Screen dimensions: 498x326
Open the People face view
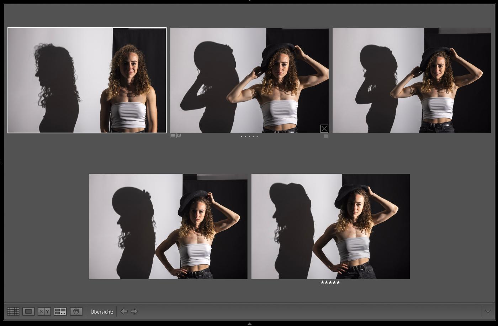76,311
